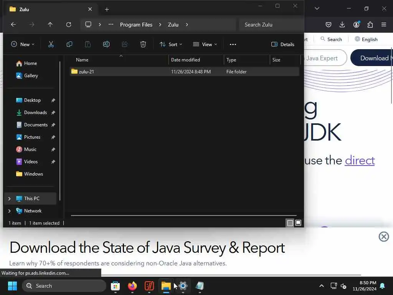Unpin Downloads using its pin icon
Image resolution: width=393 pixels, height=295 pixels.
pos(53,113)
